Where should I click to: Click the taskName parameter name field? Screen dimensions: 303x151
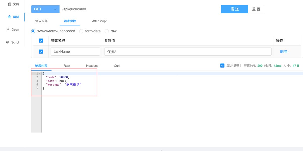click(75, 52)
